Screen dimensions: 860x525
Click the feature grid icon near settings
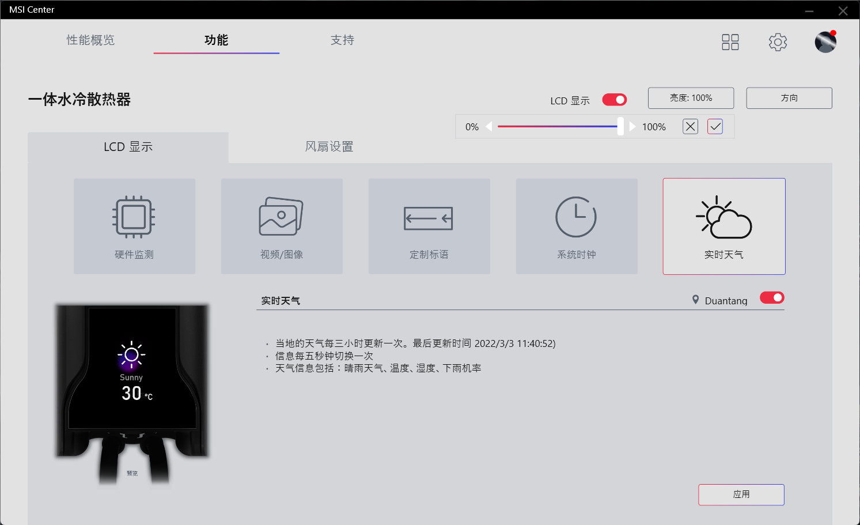click(x=730, y=41)
